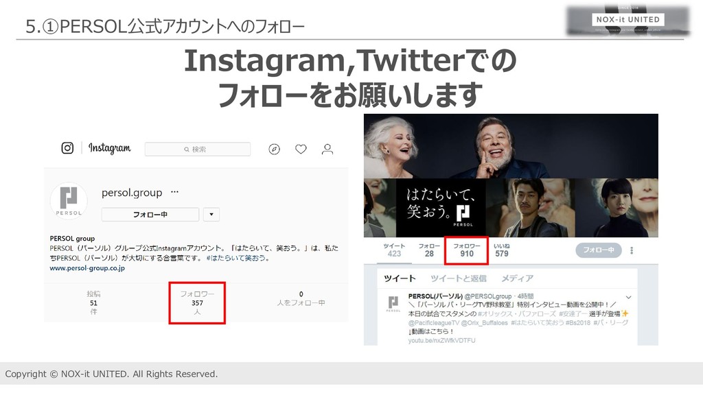The height and width of the screenshot is (395, 703).
Task: Click the Twitter ツイート 423 stat
Action: (394, 250)
